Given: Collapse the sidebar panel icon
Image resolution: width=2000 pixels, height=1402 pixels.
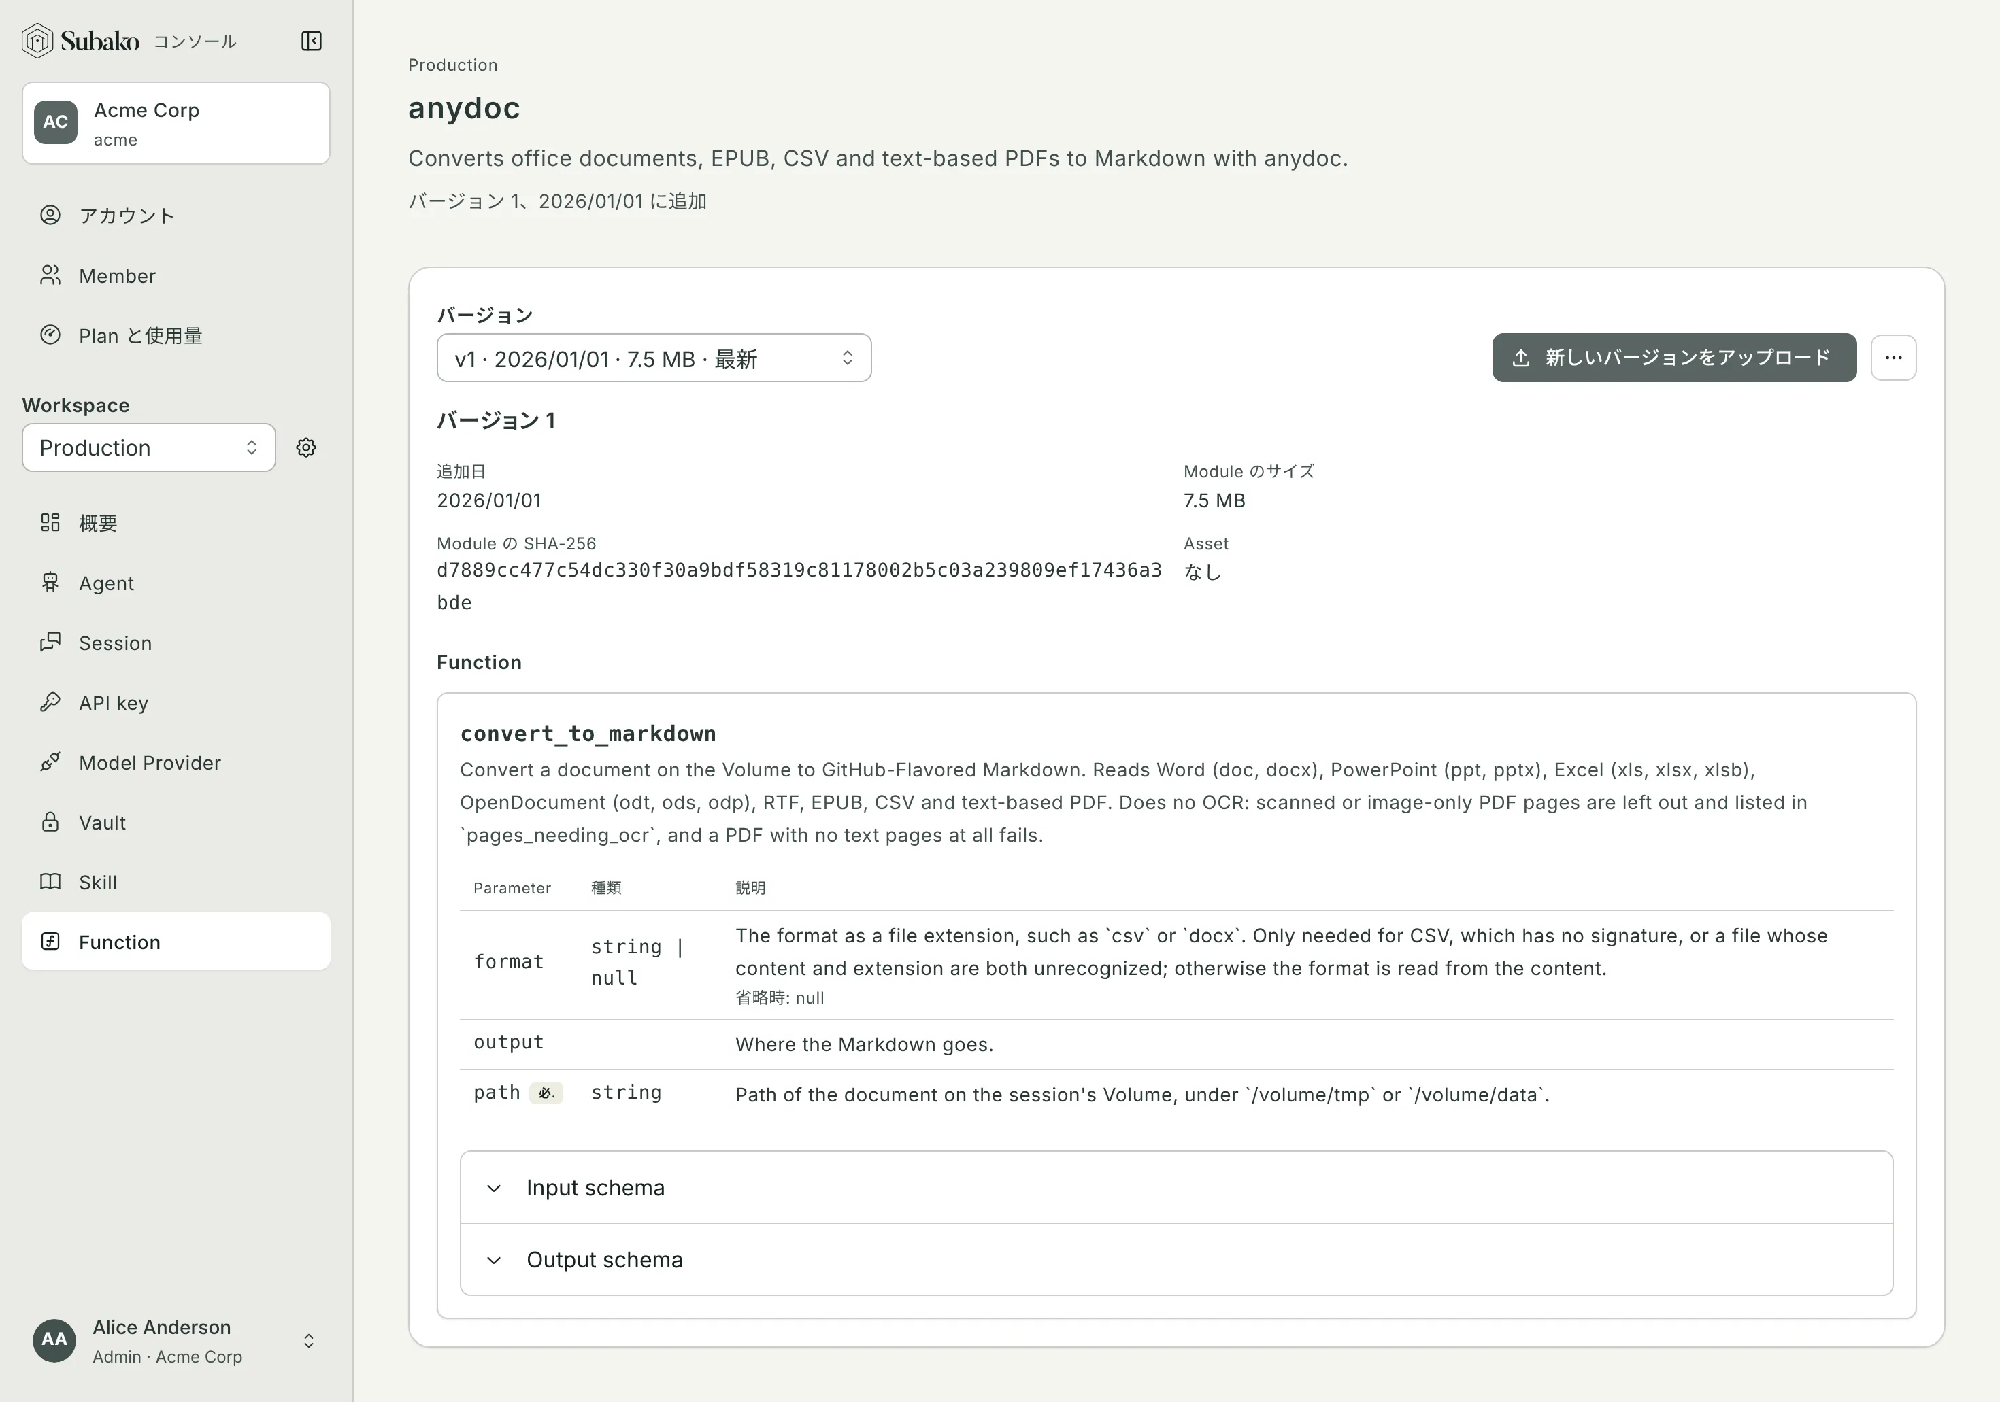Looking at the screenshot, I should 311,41.
